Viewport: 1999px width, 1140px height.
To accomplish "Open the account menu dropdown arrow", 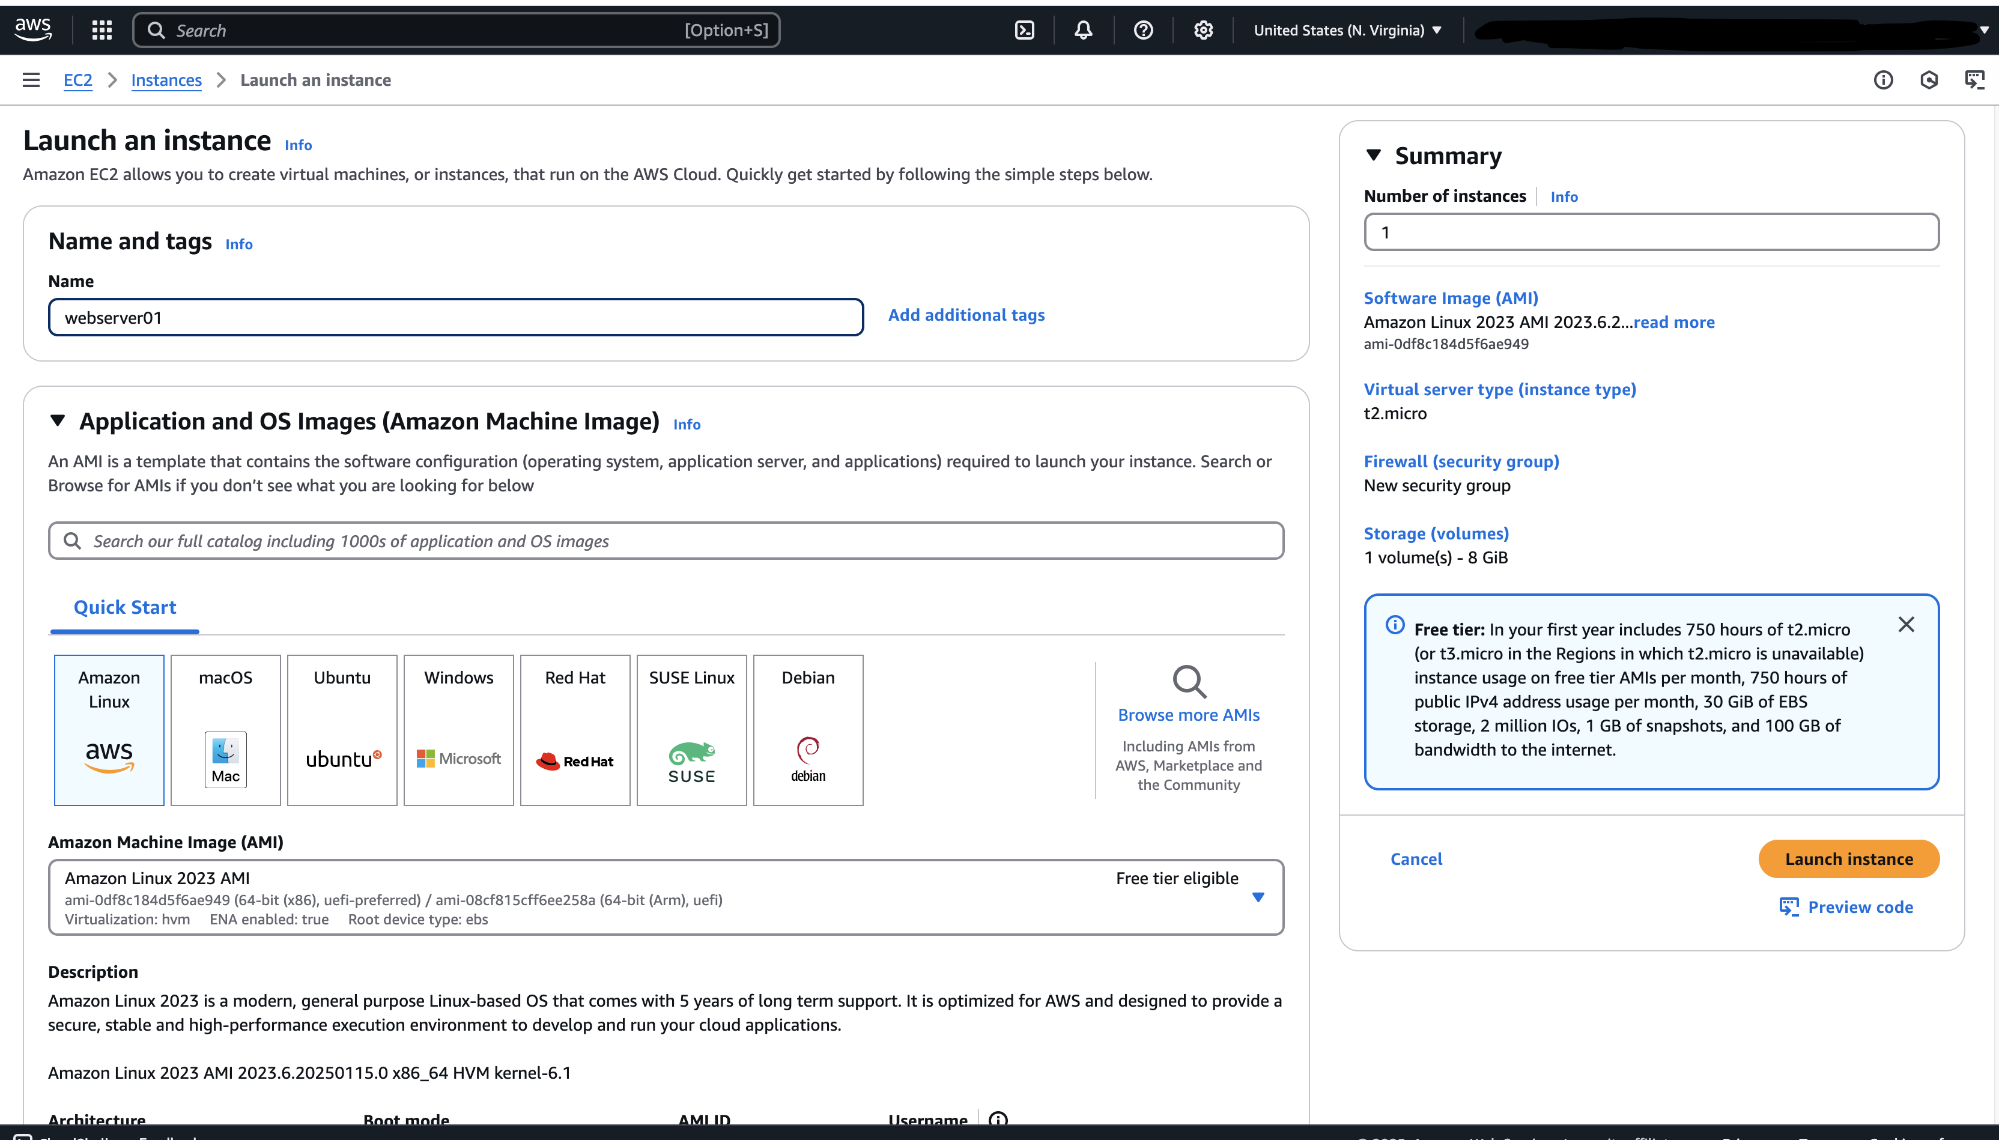I will pos(1984,30).
